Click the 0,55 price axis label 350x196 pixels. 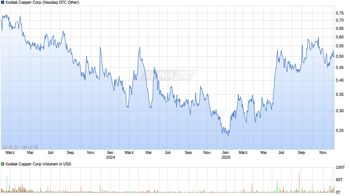(340, 46)
